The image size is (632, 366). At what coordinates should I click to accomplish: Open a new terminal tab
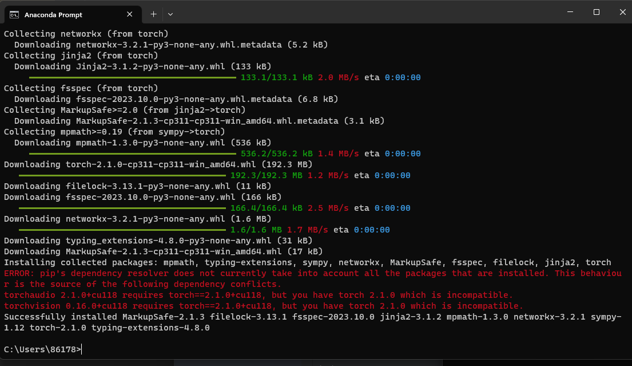[153, 14]
